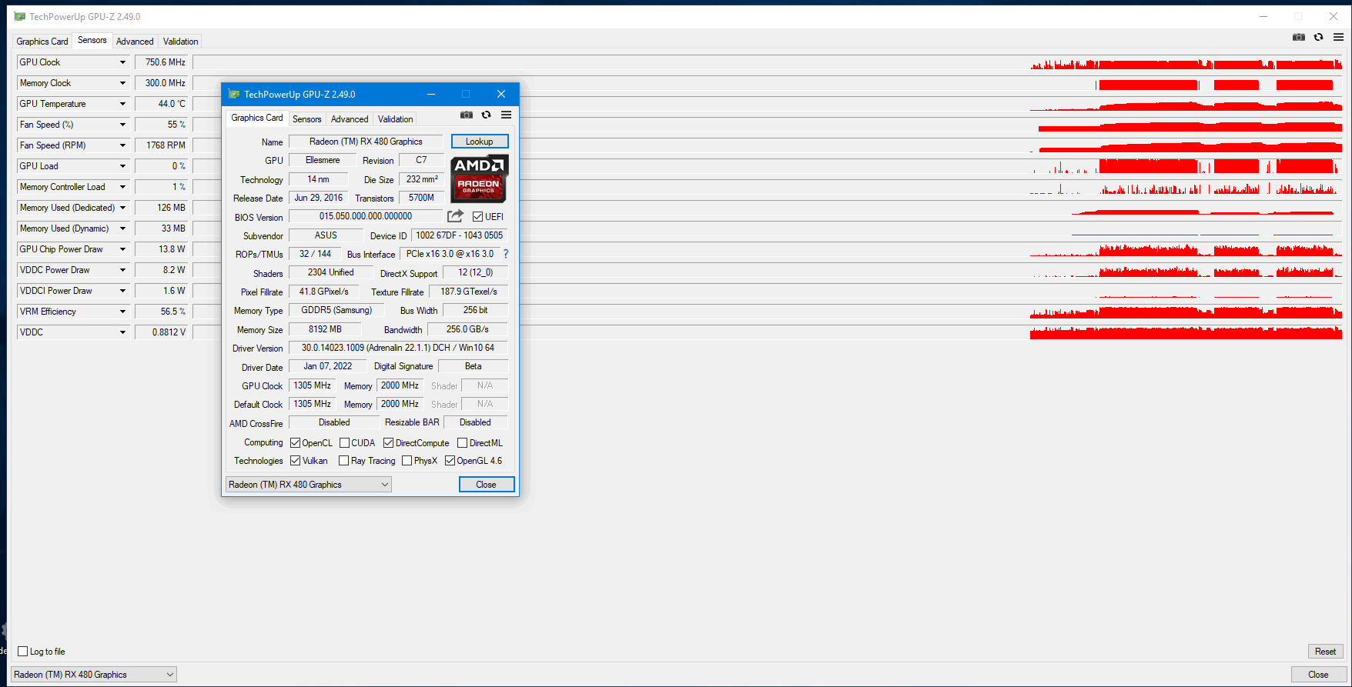Click GPU-Z icon in main window title bar

(20, 16)
